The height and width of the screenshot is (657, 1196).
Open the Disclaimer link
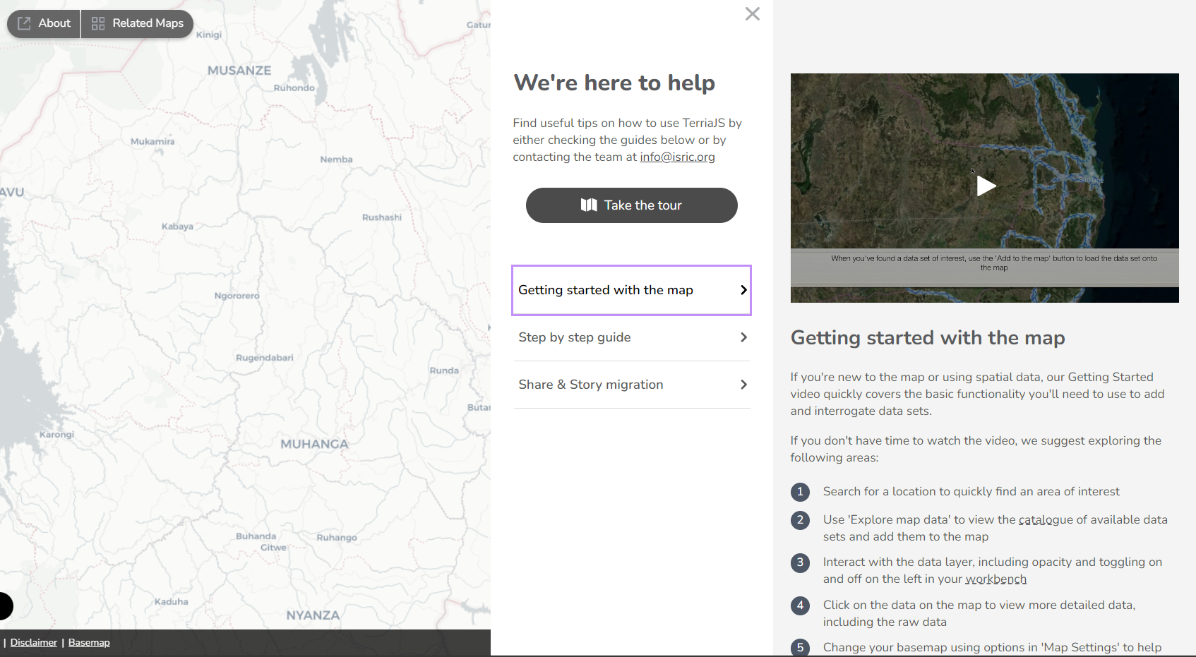(33, 642)
